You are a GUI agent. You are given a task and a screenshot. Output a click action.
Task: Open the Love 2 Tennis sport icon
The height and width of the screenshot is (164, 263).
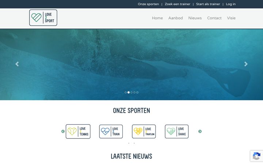coord(78,131)
